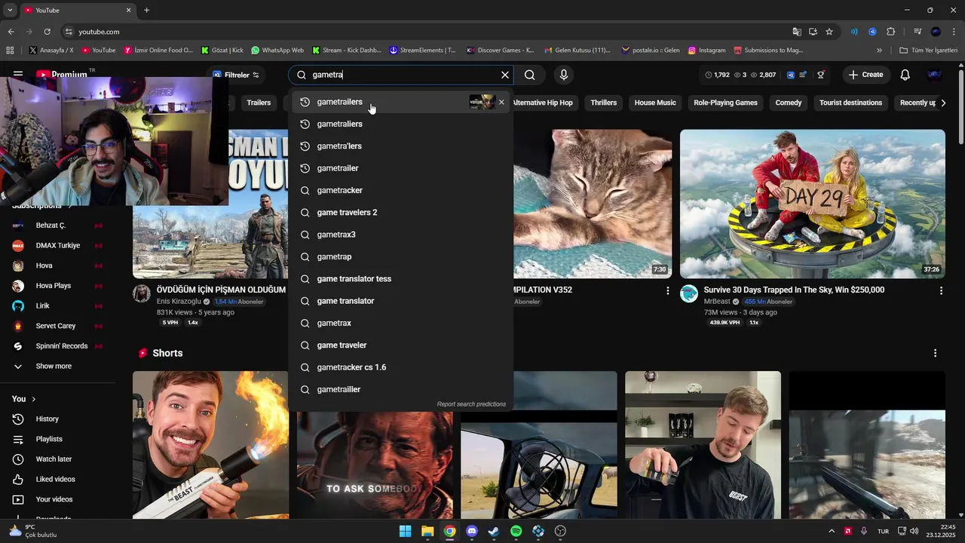965x543 pixels.
Task: Reload the page
Action: pyautogui.click(x=47, y=32)
